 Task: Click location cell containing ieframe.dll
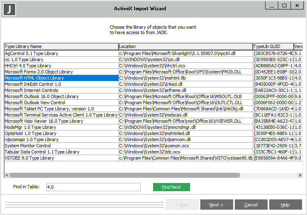pyautogui.click(x=186, y=90)
